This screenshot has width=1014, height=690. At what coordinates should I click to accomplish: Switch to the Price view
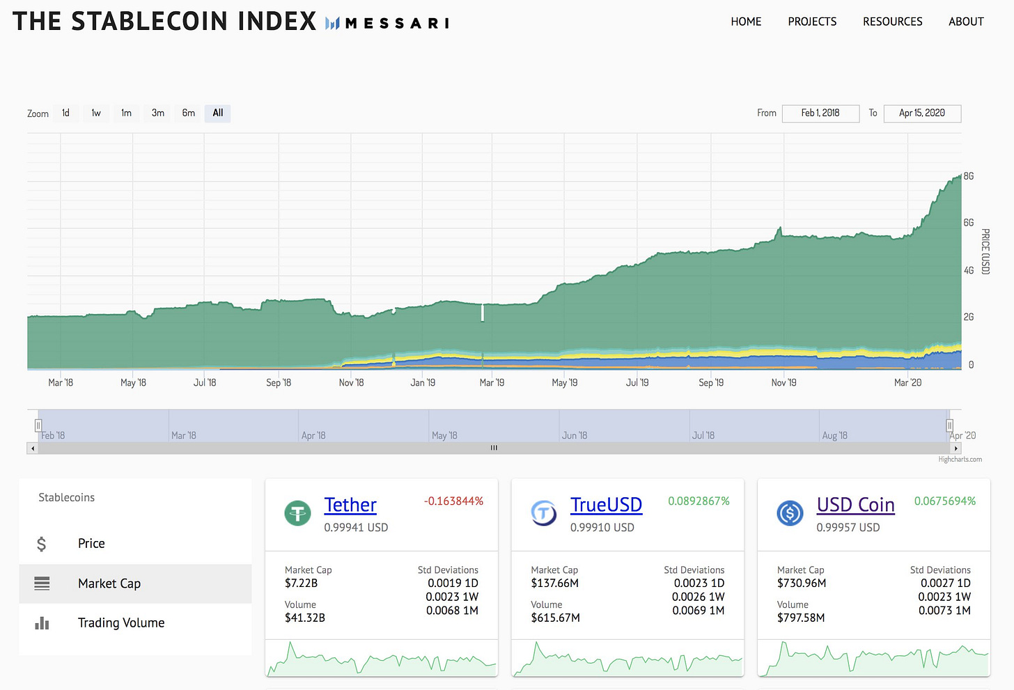pos(135,544)
